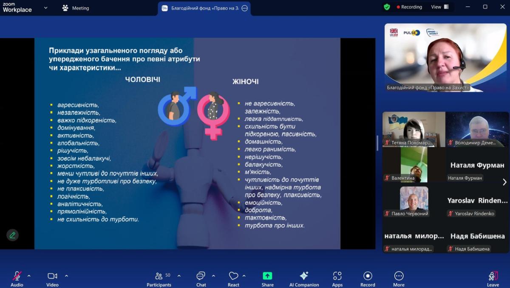The height and width of the screenshot is (288, 510).
Task: Open the More options menu
Action: (x=399, y=279)
